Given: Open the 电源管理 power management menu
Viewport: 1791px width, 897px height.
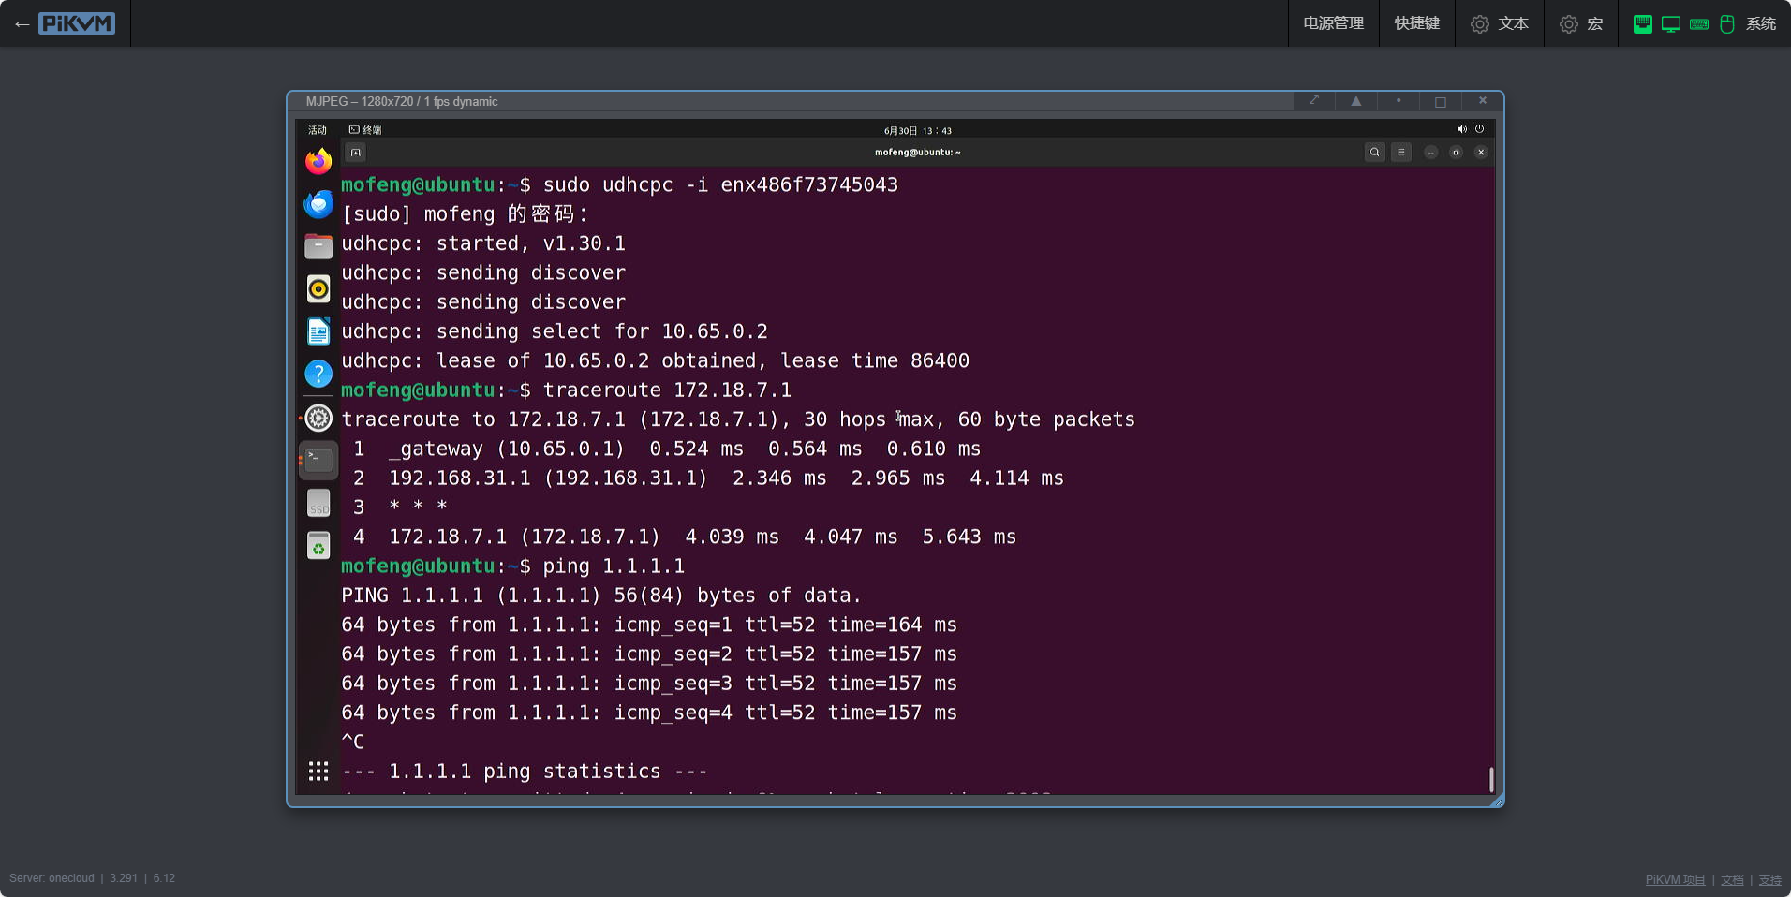Looking at the screenshot, I should point(1333,23).
